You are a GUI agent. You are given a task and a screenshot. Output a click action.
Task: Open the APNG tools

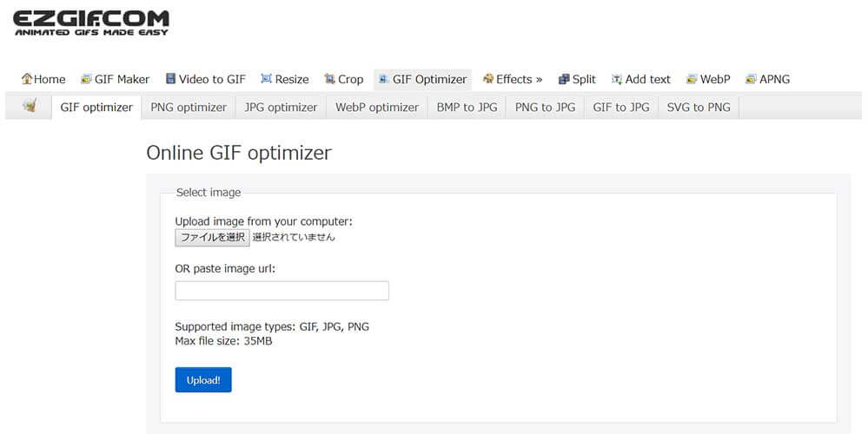click(767, 79)
